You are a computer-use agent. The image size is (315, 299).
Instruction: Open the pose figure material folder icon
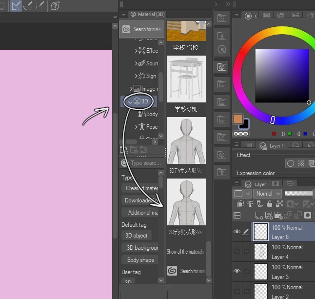tap(222, 172)
